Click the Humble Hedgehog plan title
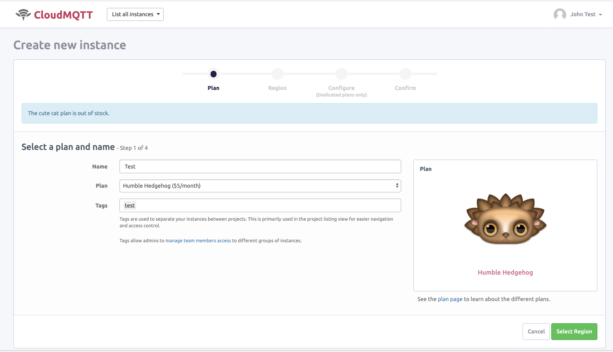Viewport: 613px width, 352px height. 505,272
